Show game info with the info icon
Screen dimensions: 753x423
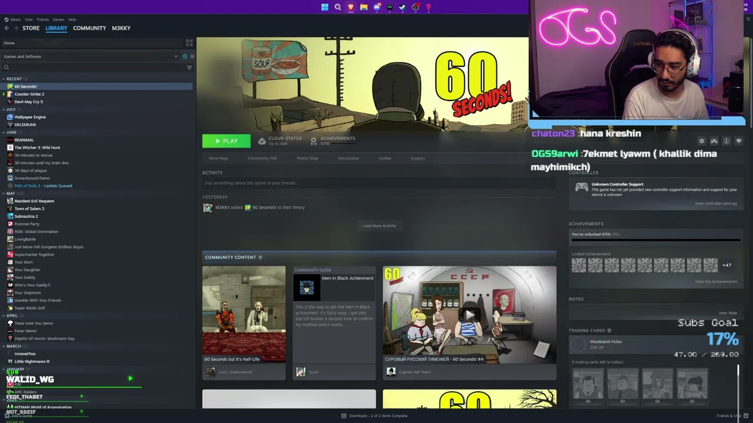726,141
